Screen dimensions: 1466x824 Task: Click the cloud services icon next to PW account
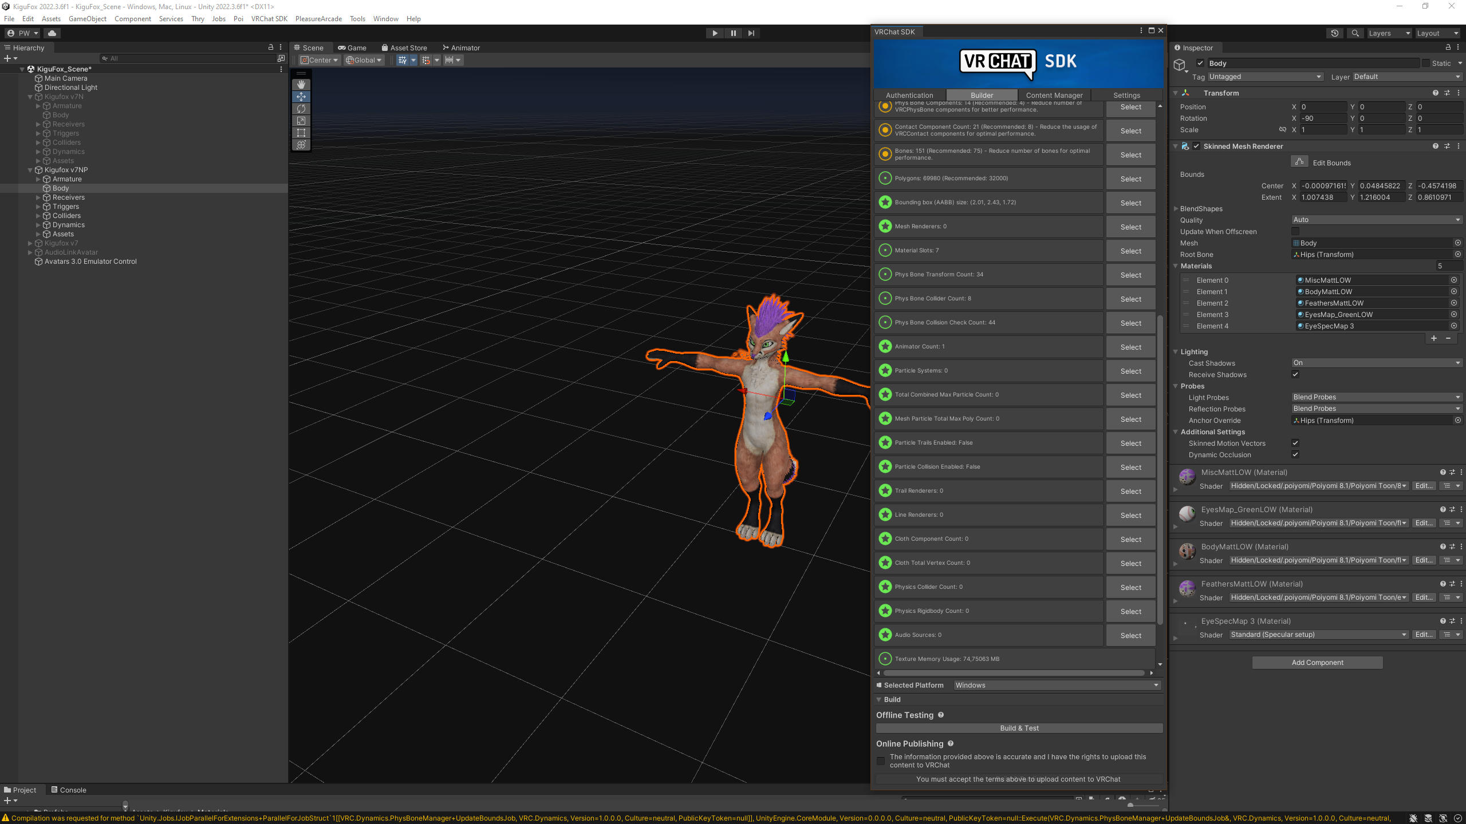[x=52, y=33]
